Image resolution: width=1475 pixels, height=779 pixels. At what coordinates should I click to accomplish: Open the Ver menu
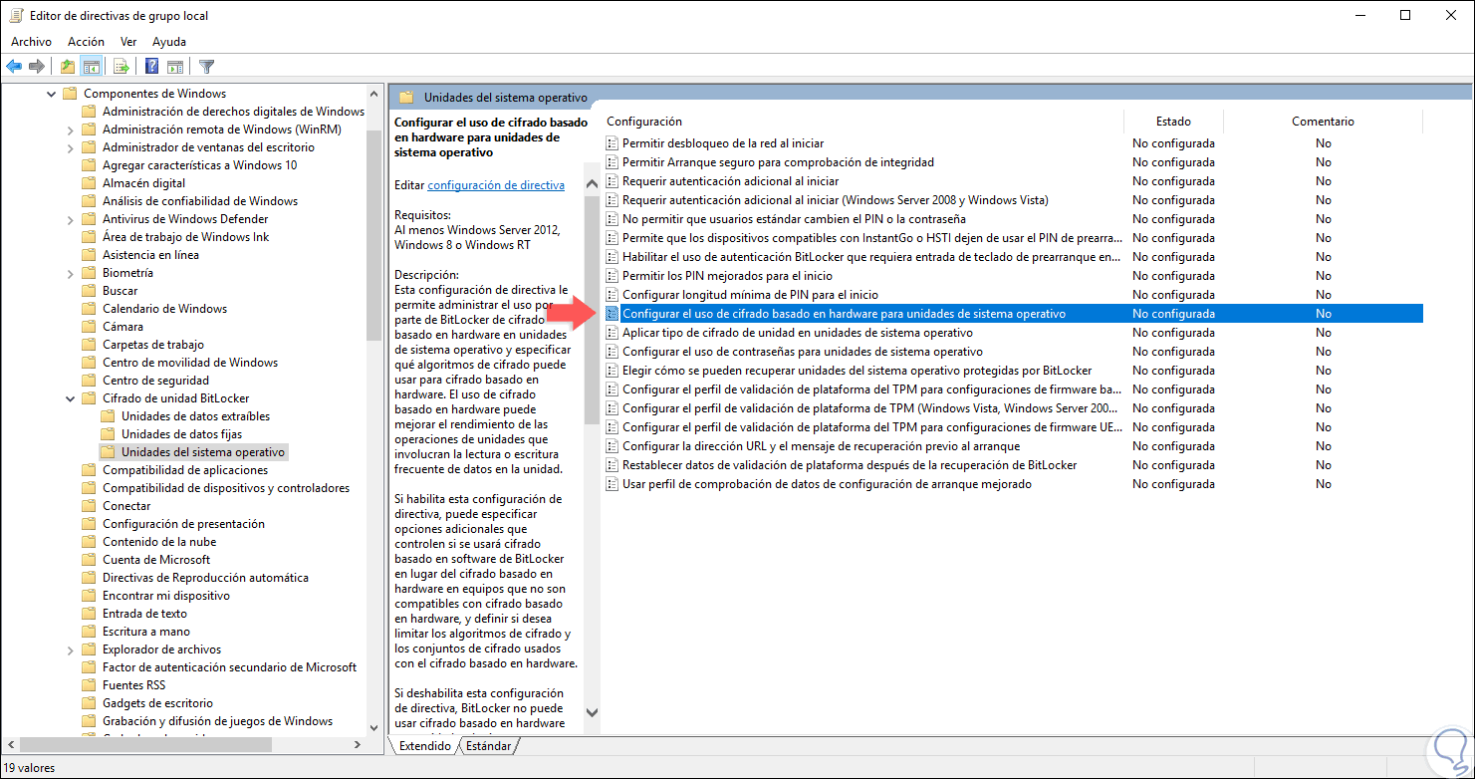128,42
